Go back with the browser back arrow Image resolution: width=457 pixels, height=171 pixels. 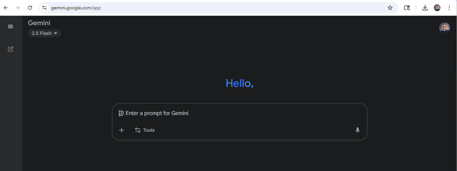(x=6, y=8)
